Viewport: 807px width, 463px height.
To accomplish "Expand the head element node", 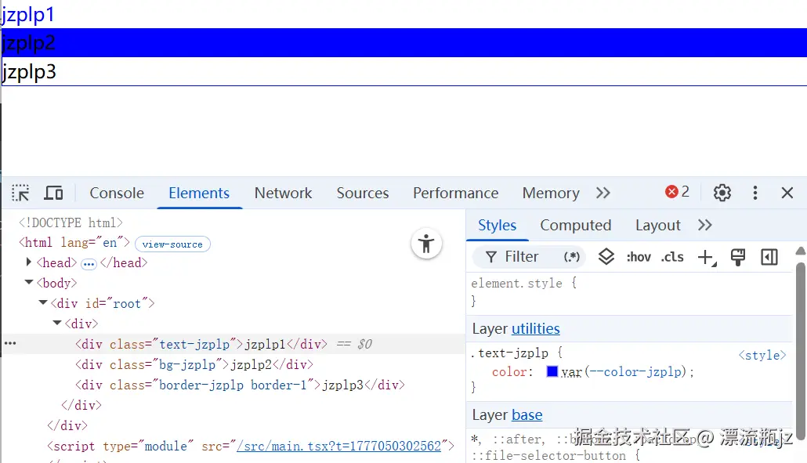I will click(x=29, y=262).
